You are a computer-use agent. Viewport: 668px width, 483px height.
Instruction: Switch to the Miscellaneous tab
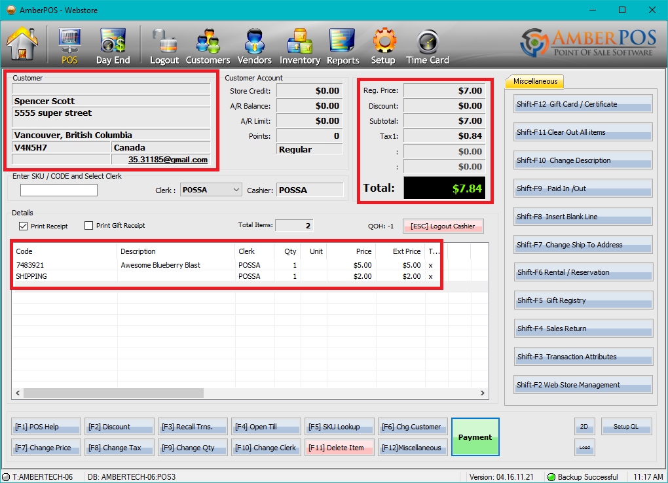pyautogui.click(x=534, y=81)
